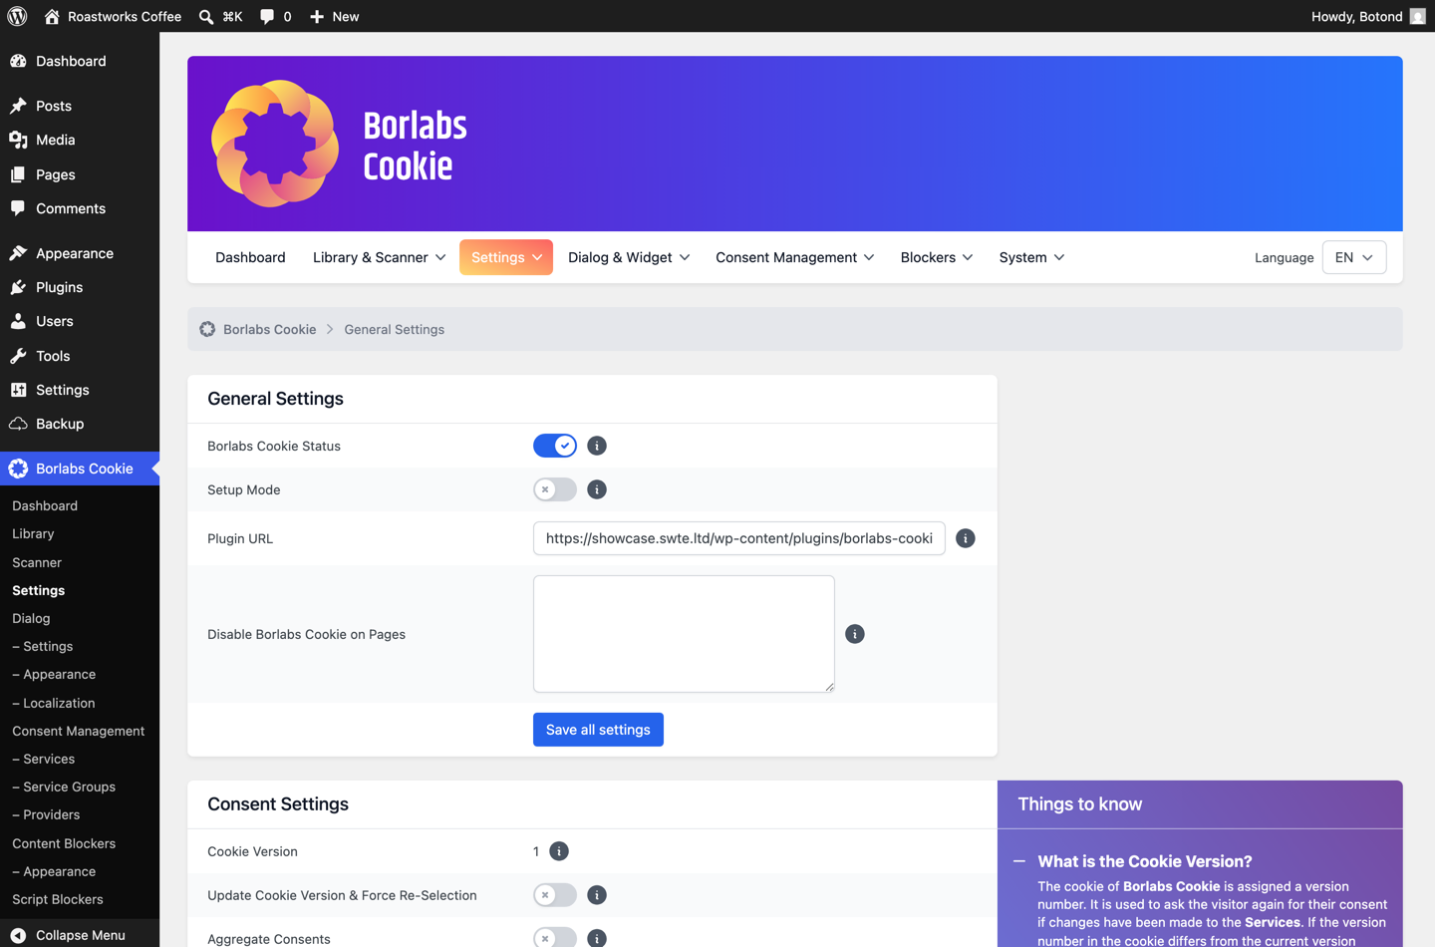Image resolution: width=1435 pixels, height=947 pixels.
Task: Click the Borlabs Cookie breadcrumb link
Action: tap(269, 329)
